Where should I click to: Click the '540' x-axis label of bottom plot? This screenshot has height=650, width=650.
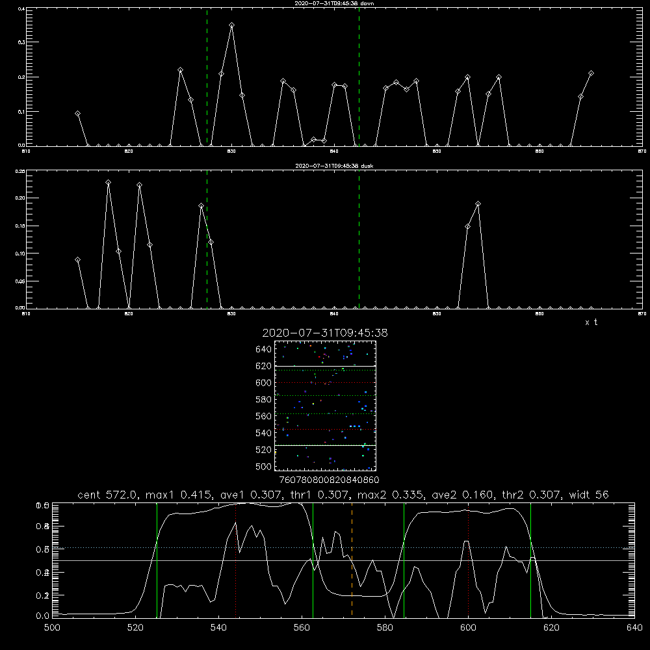pyautogui.click(x=218, y=628)
